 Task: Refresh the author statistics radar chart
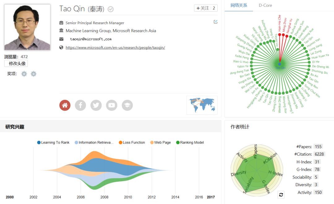click(x=281, y=195)
